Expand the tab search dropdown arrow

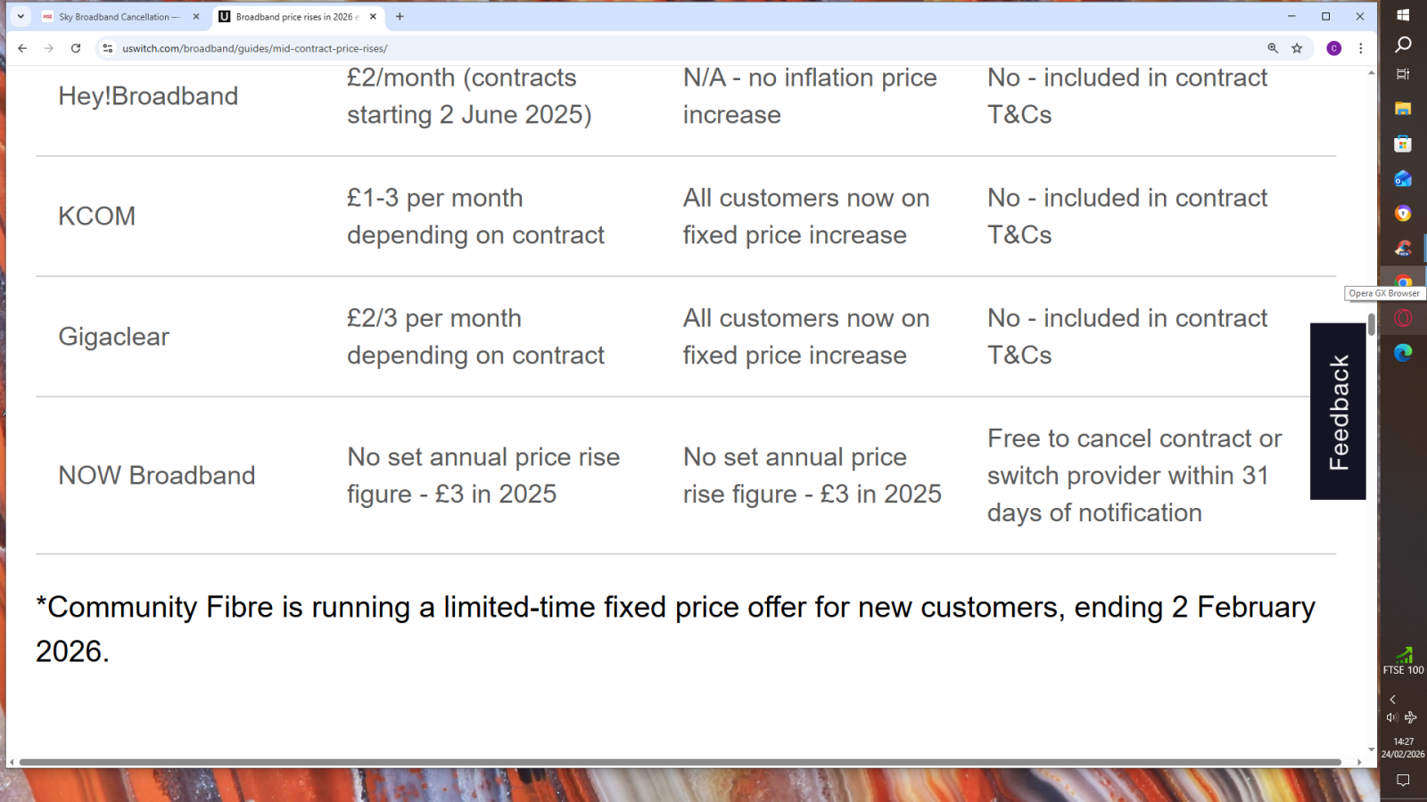[x=21, y=16]
